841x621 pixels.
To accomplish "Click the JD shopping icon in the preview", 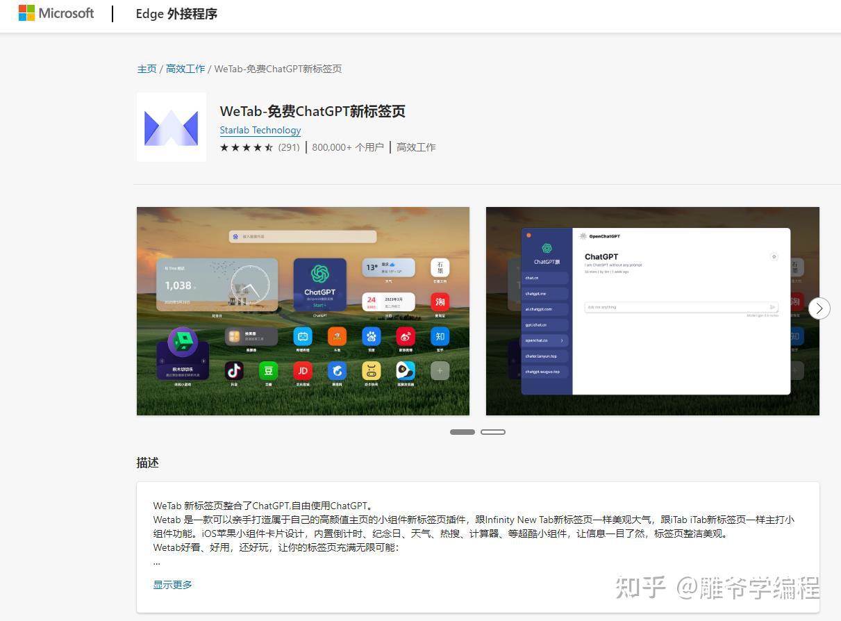I will (x=303, y=370).
